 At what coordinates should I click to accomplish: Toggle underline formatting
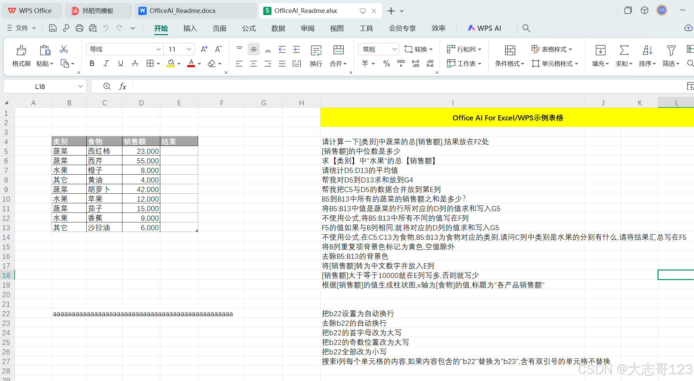(x=120, y=63)
